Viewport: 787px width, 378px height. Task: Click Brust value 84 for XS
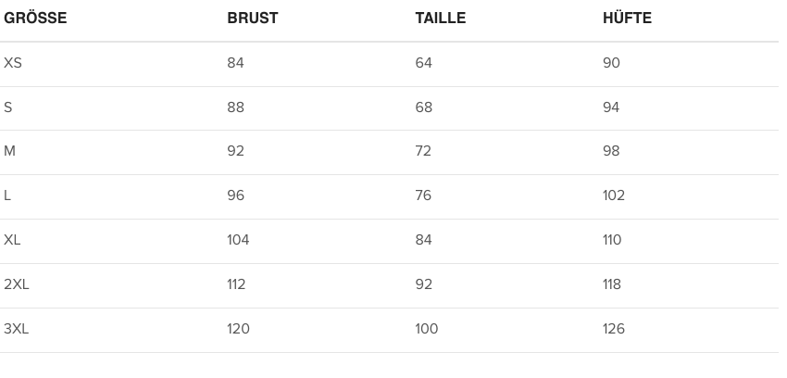point(235,63)
